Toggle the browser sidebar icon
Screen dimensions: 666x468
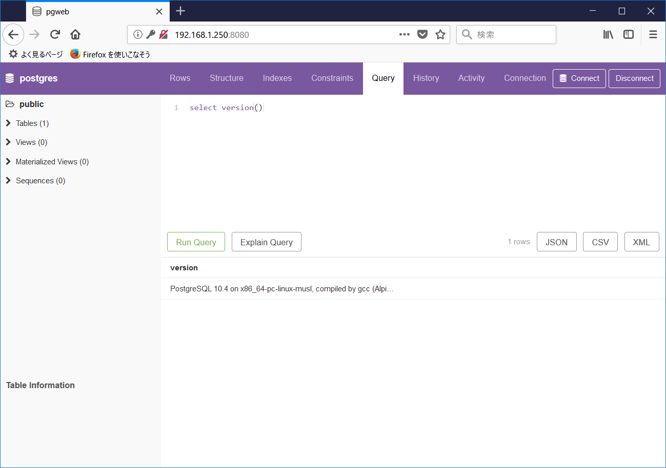pos(629,34)
